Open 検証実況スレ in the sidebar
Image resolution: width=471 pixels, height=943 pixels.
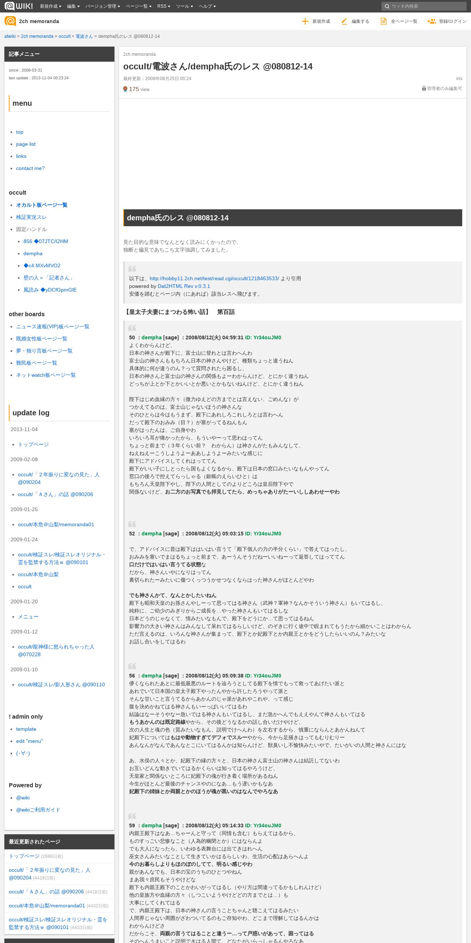(x=31, y=217)
